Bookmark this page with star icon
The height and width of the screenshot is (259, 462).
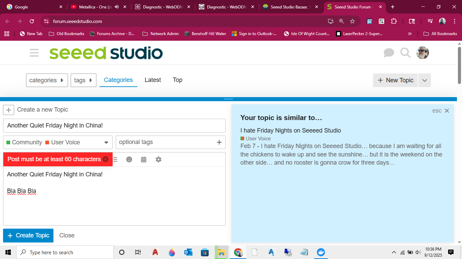tap(352, 21)
